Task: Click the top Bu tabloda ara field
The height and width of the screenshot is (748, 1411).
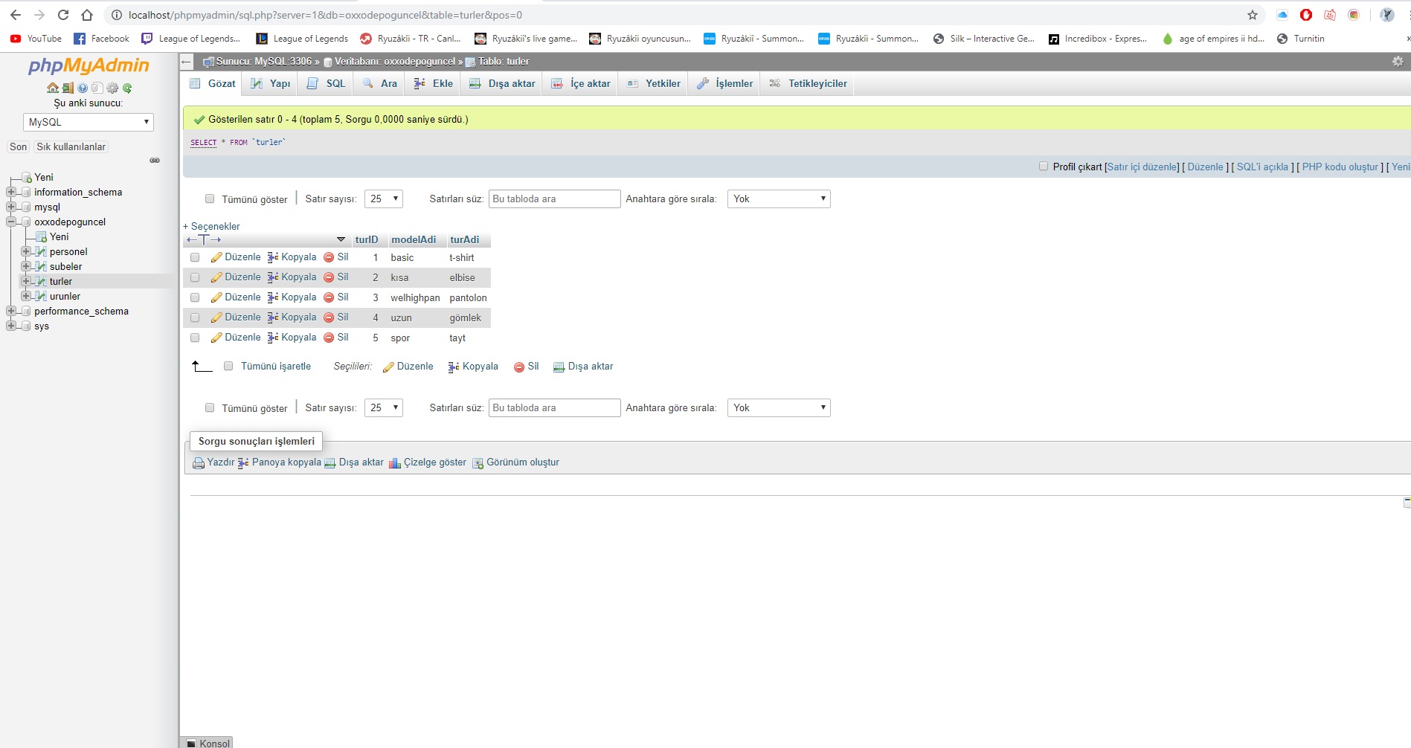Action: pos(554,199)
